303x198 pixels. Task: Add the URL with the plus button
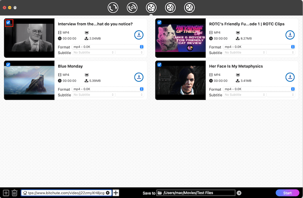116,193
